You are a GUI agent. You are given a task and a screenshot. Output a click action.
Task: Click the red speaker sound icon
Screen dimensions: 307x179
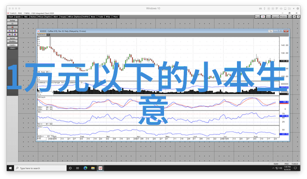click(12, 27)
